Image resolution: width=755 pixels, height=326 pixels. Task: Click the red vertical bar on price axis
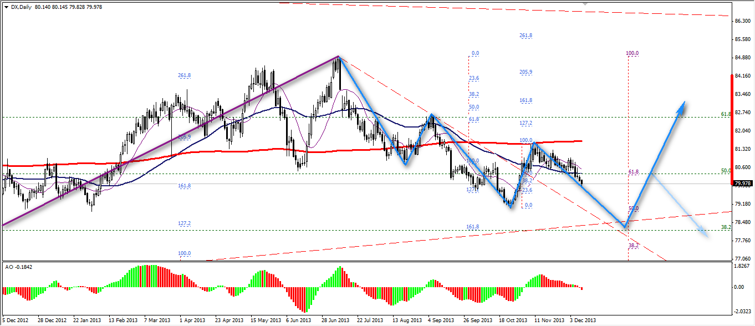[x=732, y=128]
